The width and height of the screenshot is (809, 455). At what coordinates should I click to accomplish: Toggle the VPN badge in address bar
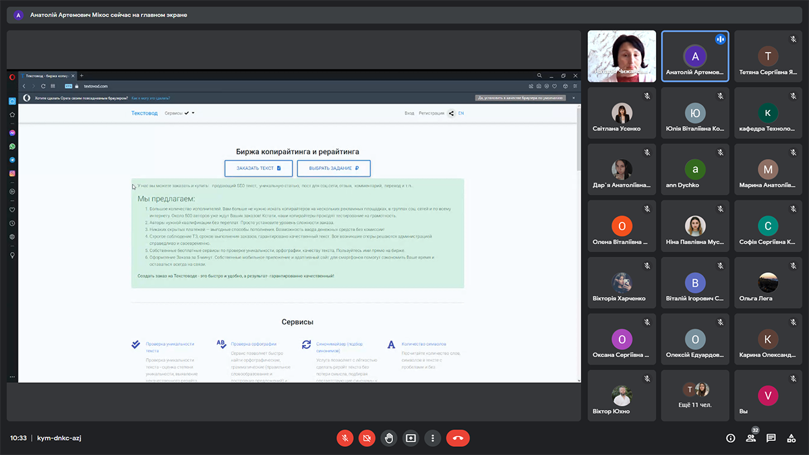68,86
